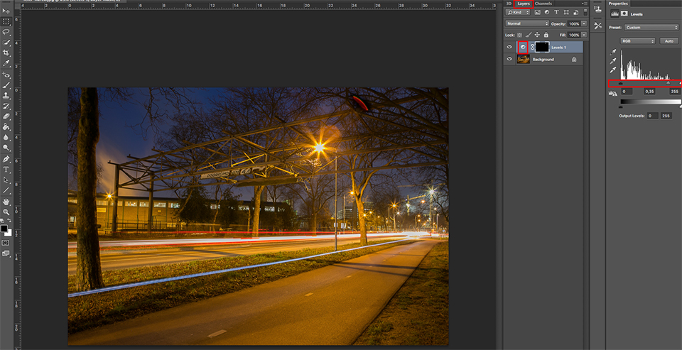Toggle filter for adjustment layers
The image size is (682, 350).
547,13
